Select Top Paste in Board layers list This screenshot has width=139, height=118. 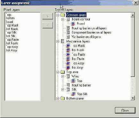[12, 40]
